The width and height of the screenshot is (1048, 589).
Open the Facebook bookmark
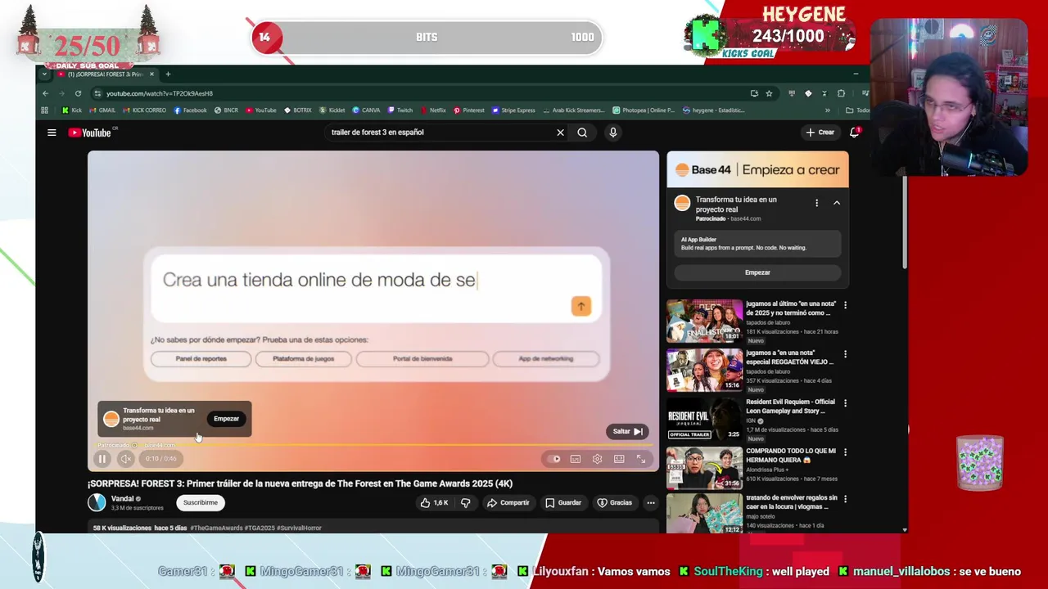point(190,110)
